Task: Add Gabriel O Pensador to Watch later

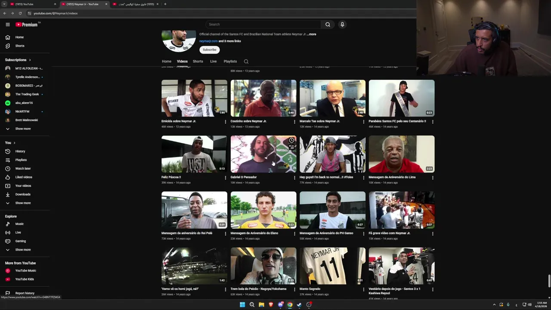Action: (x=292, y=140)
